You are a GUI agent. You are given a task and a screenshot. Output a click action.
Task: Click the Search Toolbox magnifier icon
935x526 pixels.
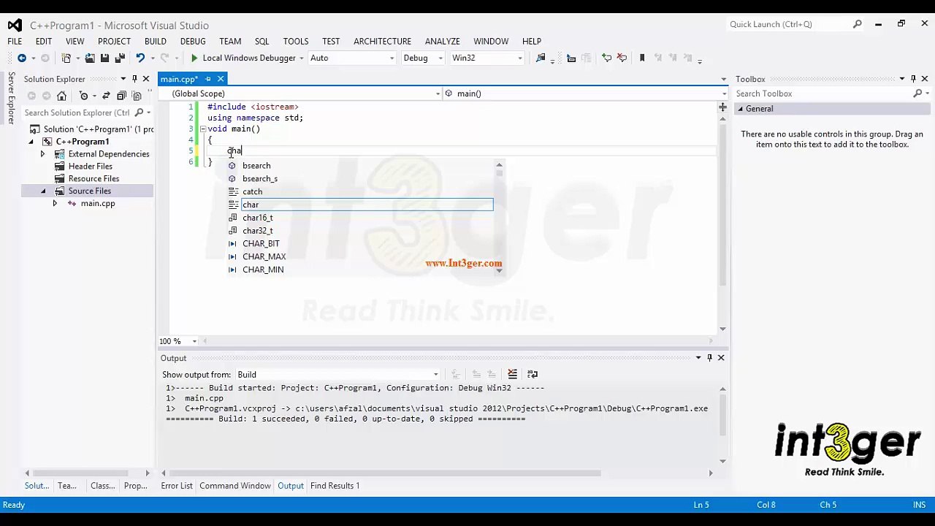coord(917,94)
